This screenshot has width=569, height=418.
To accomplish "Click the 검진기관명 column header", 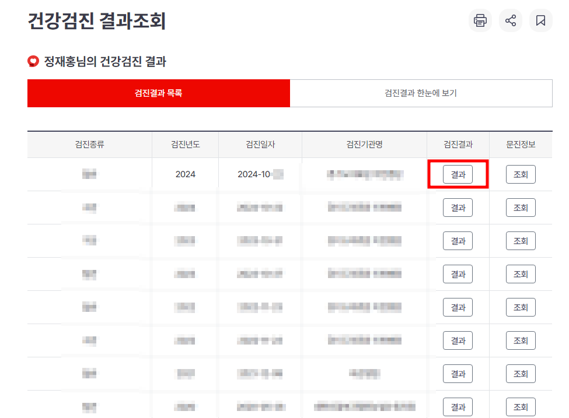I will (x=365, y=144).
